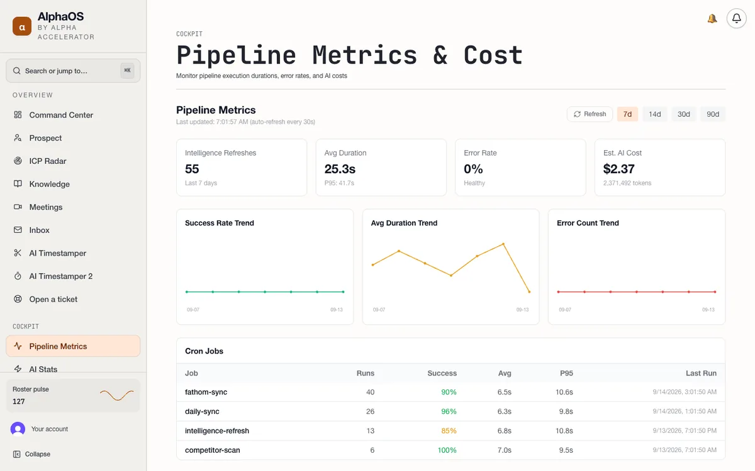
Task: Click the Last updated timestamp text
Action: [x=245, y=122]
